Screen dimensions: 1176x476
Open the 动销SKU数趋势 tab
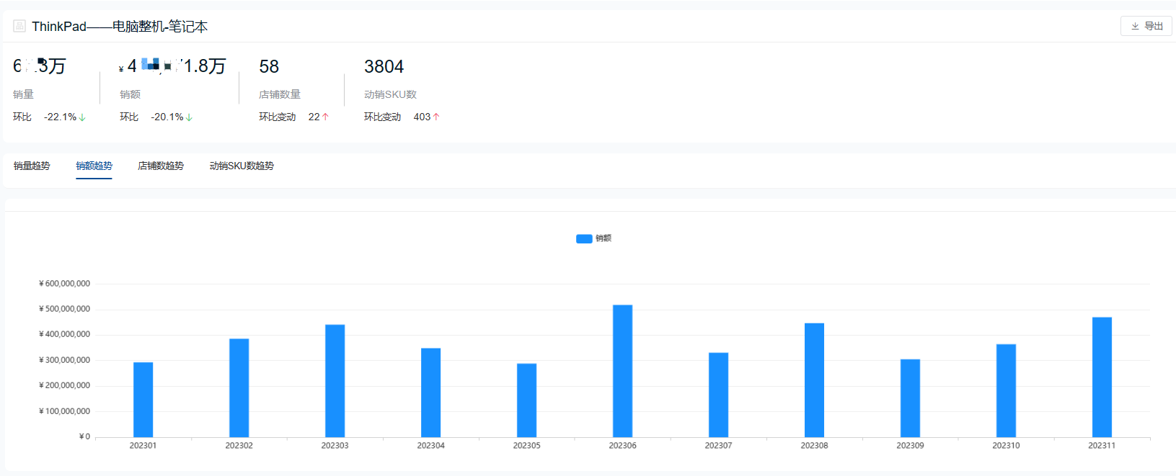[x=242, y=166]
